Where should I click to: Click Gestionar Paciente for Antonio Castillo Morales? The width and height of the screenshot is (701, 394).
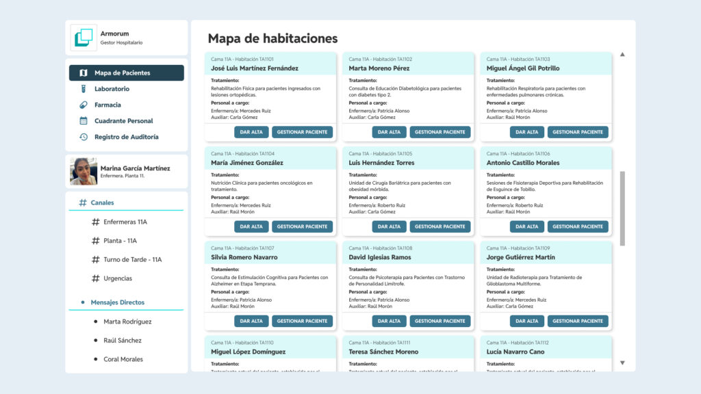pos(578,226)
